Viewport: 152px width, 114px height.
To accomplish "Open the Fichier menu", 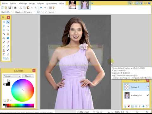I will 5,3.
